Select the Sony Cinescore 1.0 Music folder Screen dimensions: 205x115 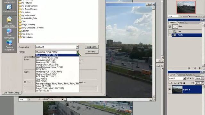coord(31,28)
